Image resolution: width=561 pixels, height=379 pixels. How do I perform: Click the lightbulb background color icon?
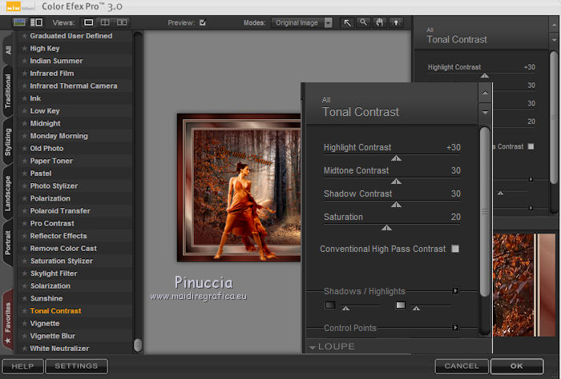pos(395,22)
